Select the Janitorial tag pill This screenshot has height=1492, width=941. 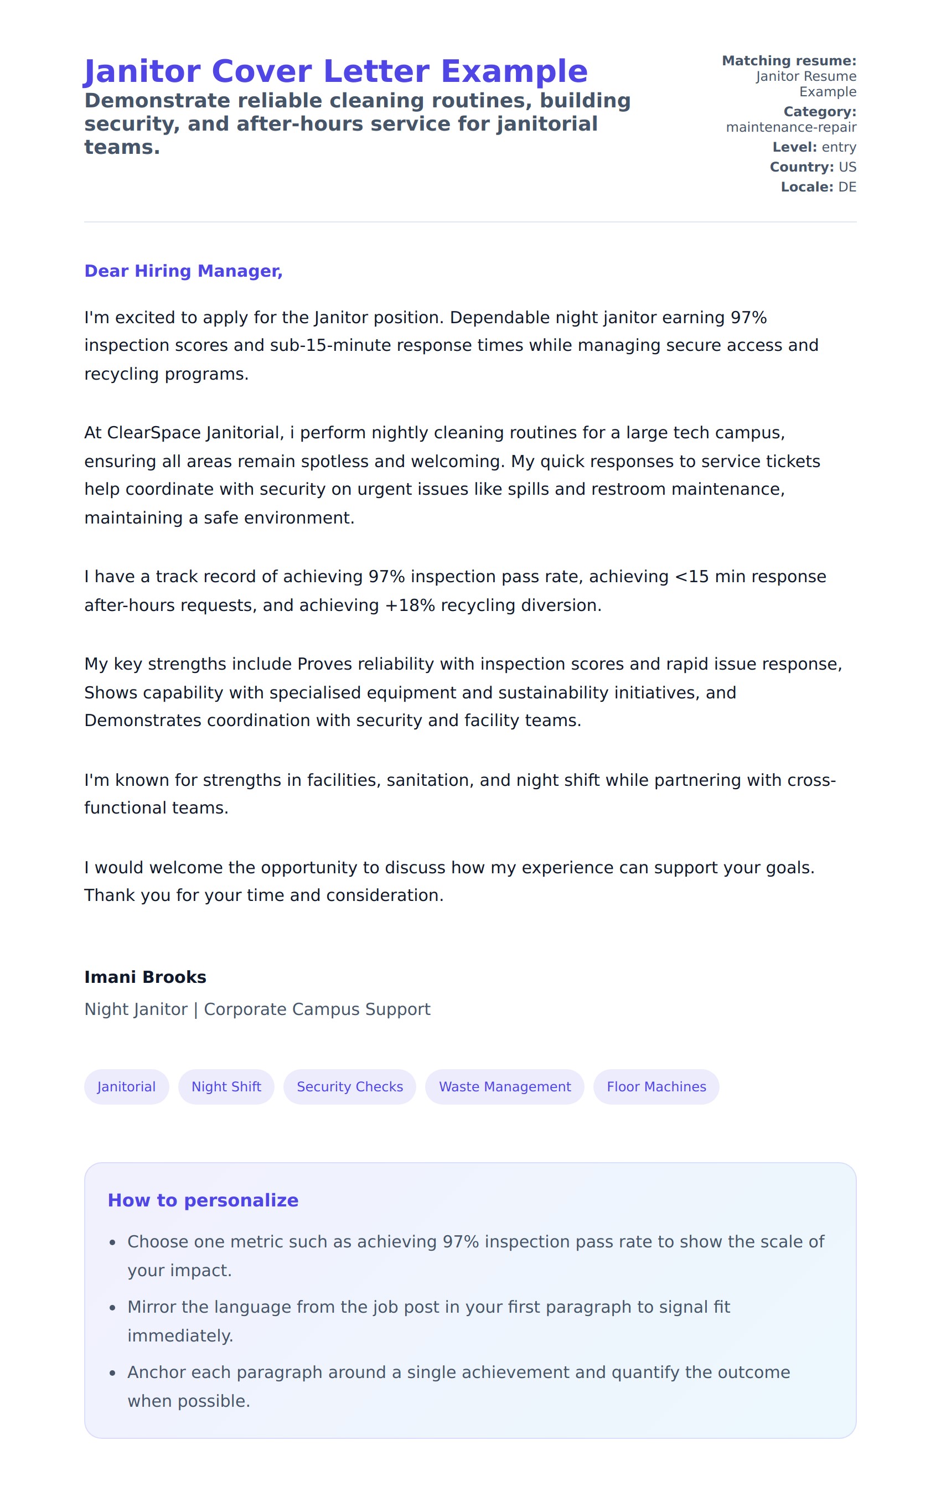pos(126,1086)
